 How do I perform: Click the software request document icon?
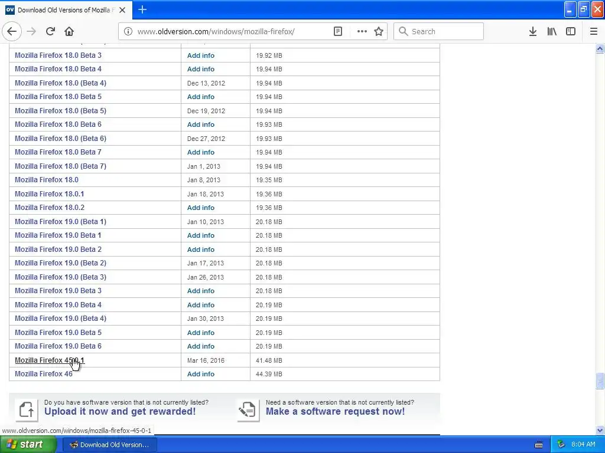coord(248,410)
